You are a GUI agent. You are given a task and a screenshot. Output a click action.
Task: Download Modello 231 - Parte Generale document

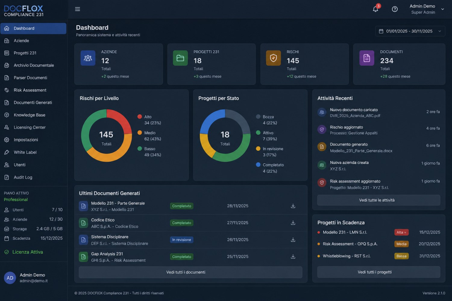pyautogui.click(x=293, y=206)
